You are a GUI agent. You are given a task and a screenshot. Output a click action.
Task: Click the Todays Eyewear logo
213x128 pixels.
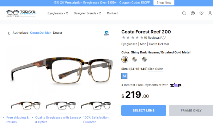(21, 13)
